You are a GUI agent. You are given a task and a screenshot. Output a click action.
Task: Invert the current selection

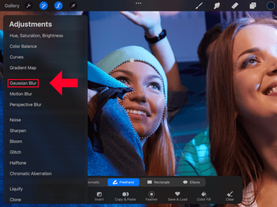click(x=99, y=196)
